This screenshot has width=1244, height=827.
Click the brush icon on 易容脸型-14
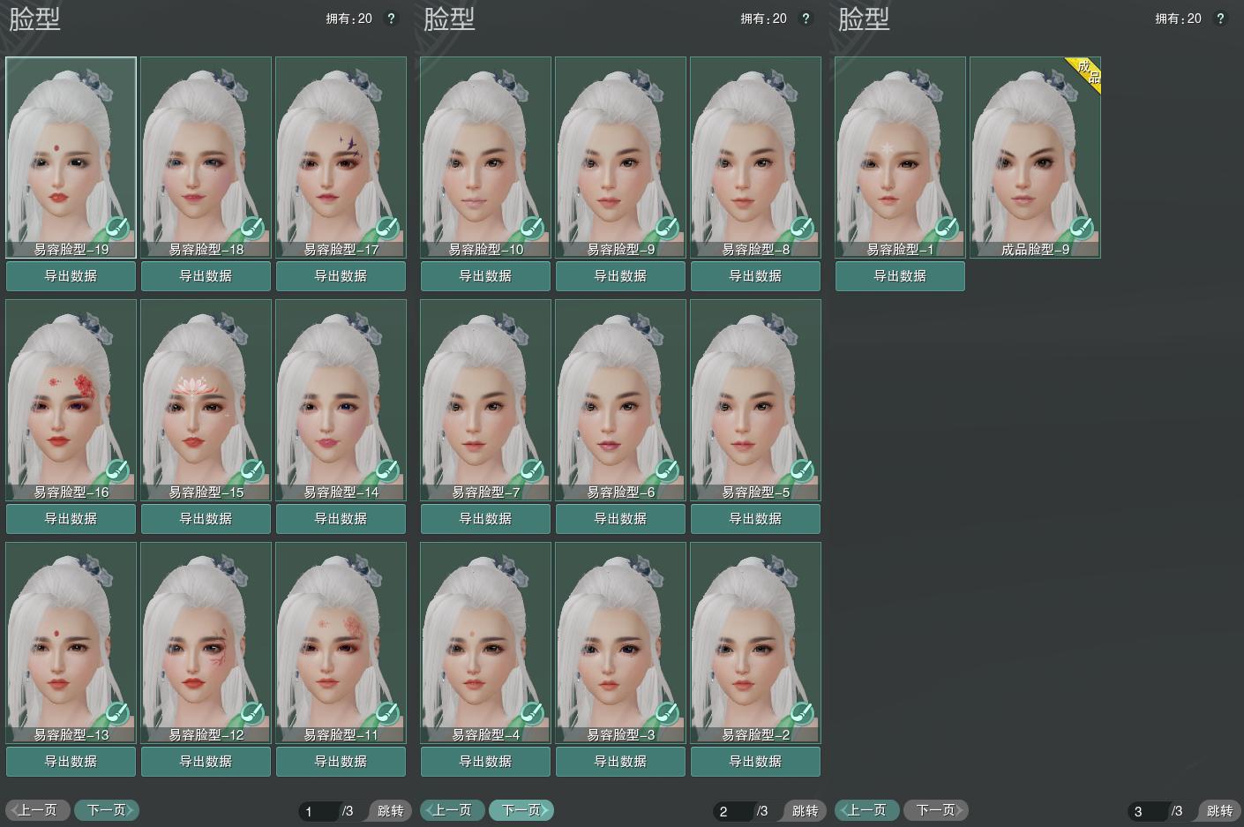(x=387, y=471)
